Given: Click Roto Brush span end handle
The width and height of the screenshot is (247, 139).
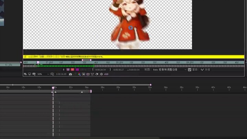Looking at the screenshot, I should (94, 66).
